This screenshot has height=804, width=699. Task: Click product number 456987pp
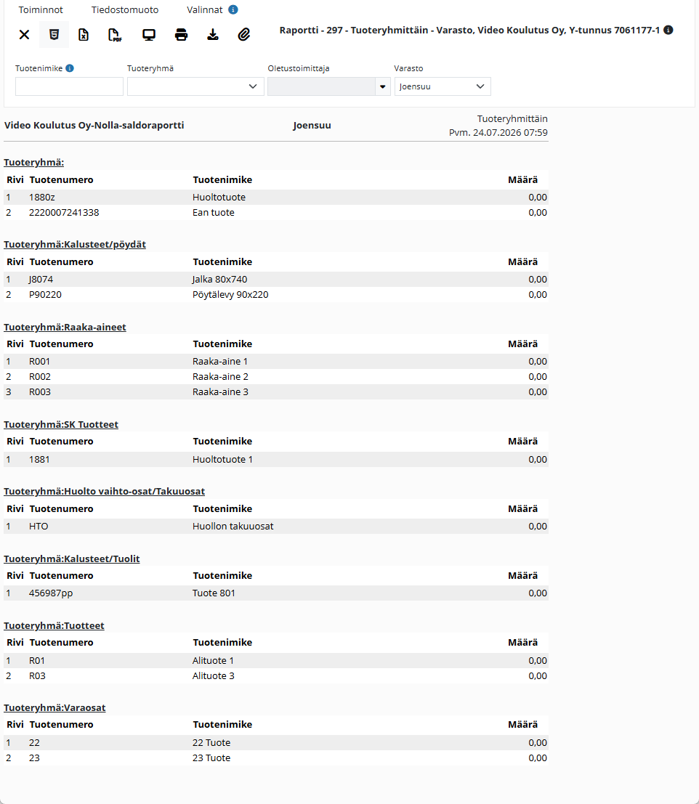[51, 593]
